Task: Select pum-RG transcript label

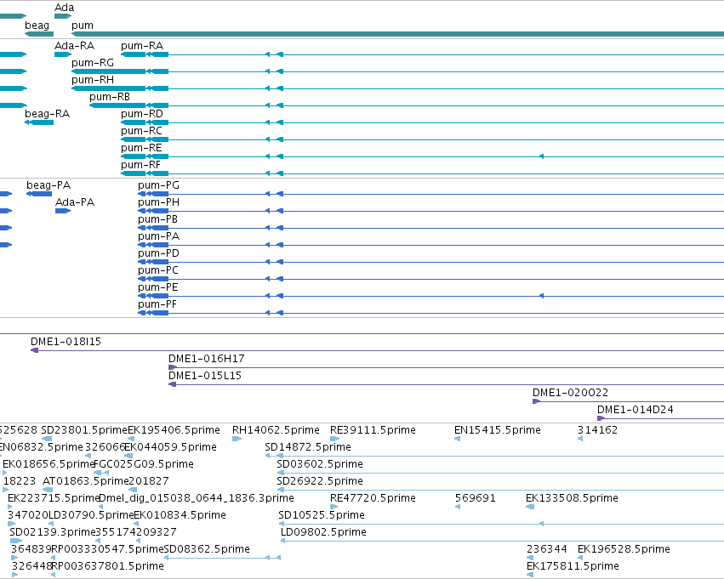Action: tap(93, 63)
